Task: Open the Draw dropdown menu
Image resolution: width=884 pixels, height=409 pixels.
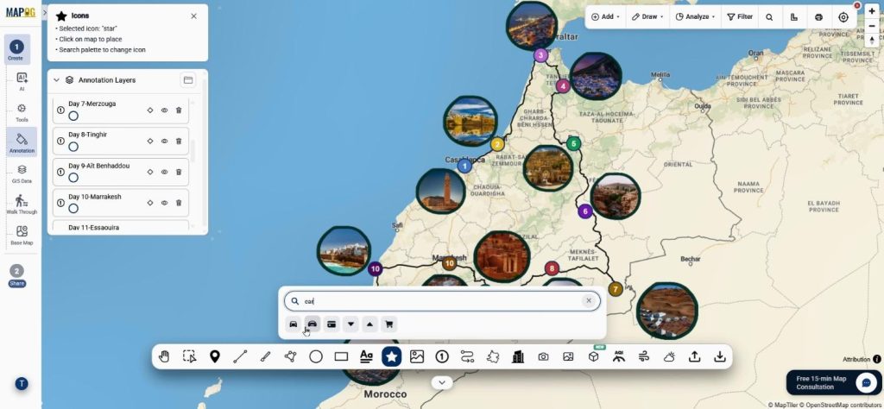Action: click(647, 17)
